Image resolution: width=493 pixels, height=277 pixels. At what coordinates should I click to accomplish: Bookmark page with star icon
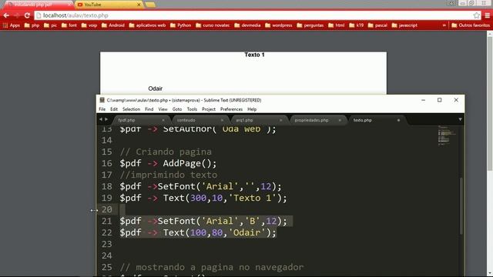477,15
